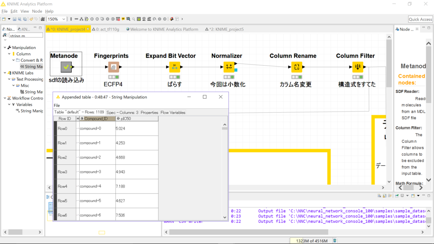Open the Flow Variables tab
Viewport: 434px width, 244px height.
[173, 112]
